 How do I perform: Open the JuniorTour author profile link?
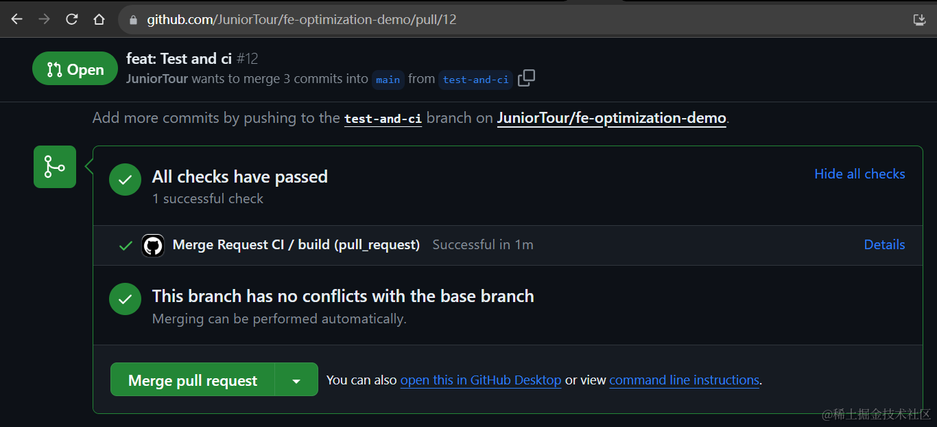click(157, 79)
